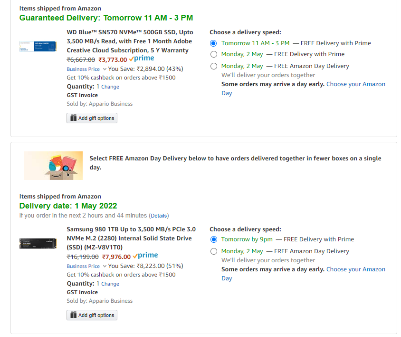Add gift options for Samsung 980 SSD
The width and height of the screenshot is (401, 337).
[x=92, y=315]
